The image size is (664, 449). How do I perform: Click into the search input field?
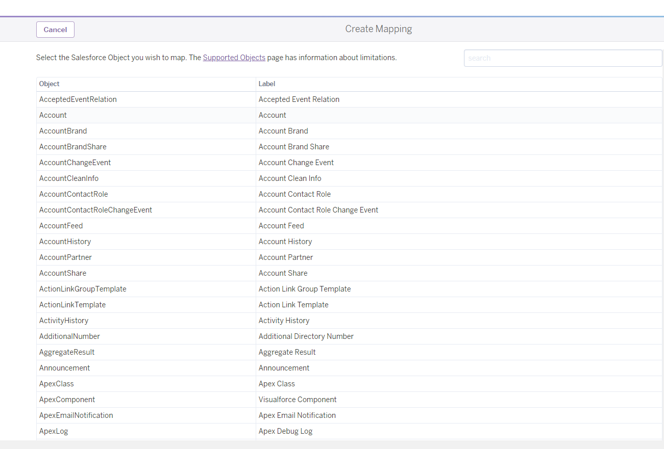coord(562,58)
